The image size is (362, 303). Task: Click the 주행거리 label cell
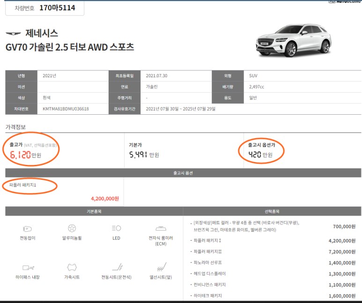pos(125,98)
